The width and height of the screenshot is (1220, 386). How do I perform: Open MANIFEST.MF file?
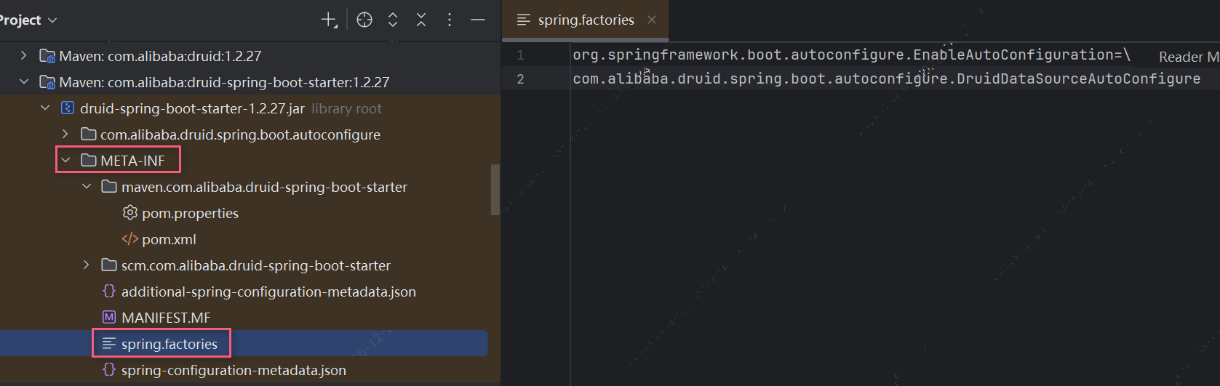pyautogui.click(x=166, y=318)
